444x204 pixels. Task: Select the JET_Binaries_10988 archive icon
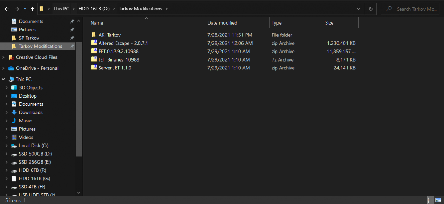(x=94, y=59)
